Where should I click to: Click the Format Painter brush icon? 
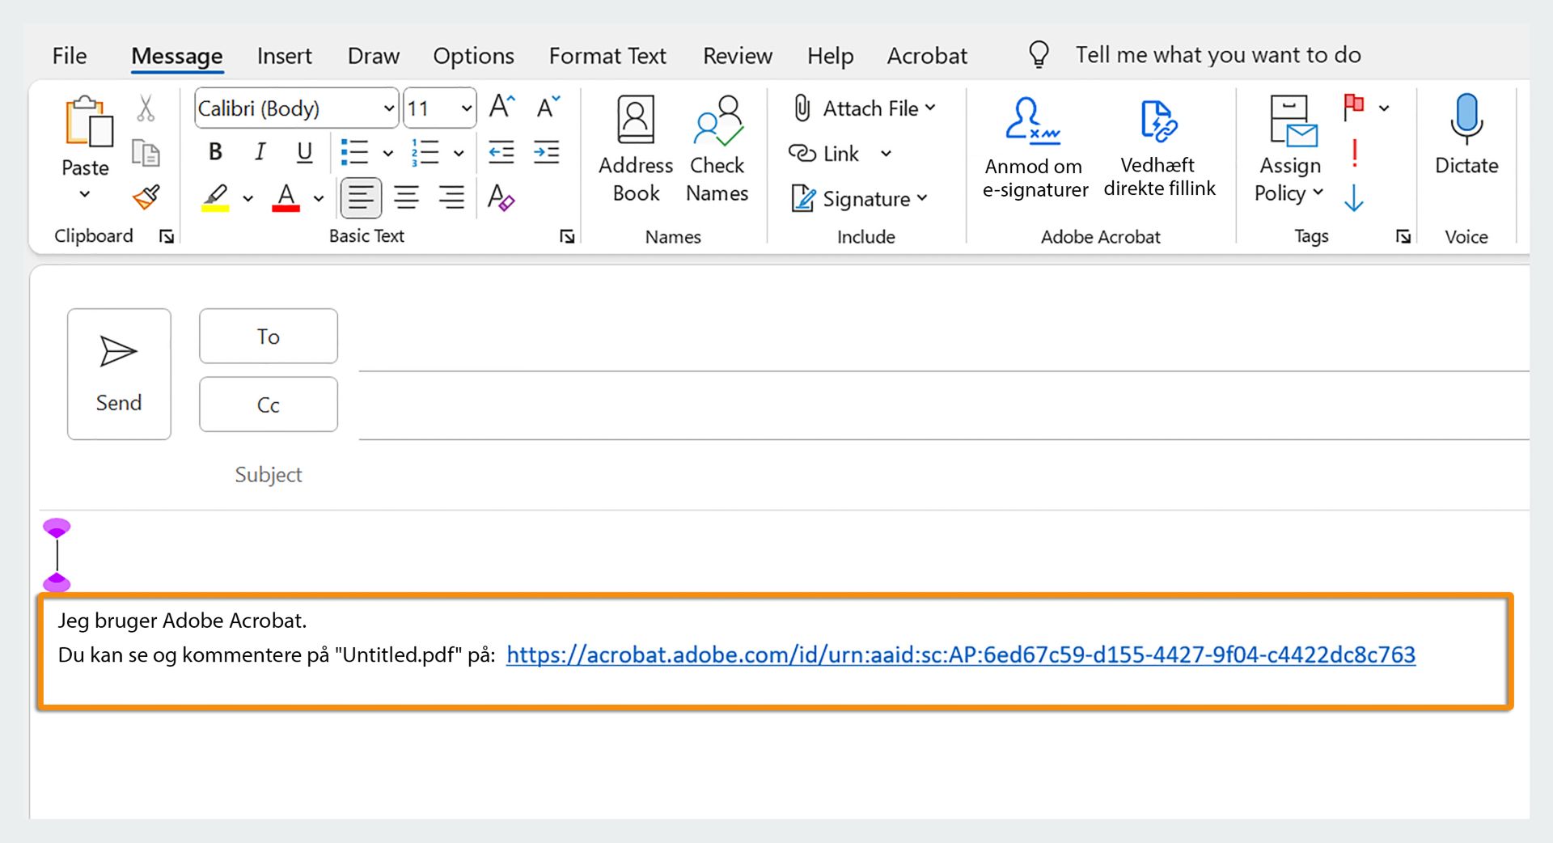(x=146, y=197)
